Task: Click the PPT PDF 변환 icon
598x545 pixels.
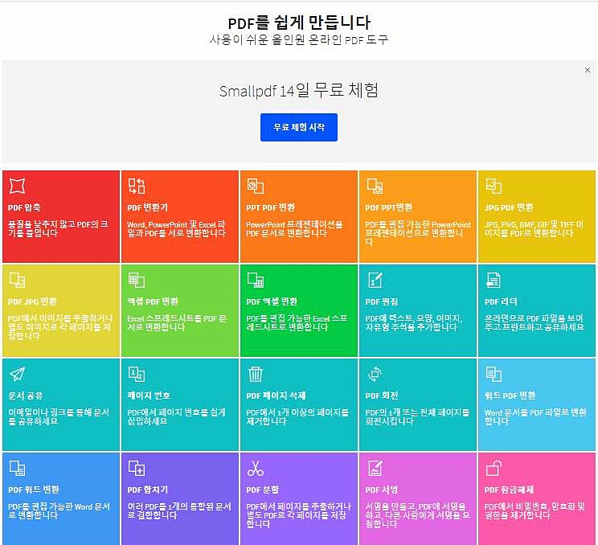Action: [256, 186]
